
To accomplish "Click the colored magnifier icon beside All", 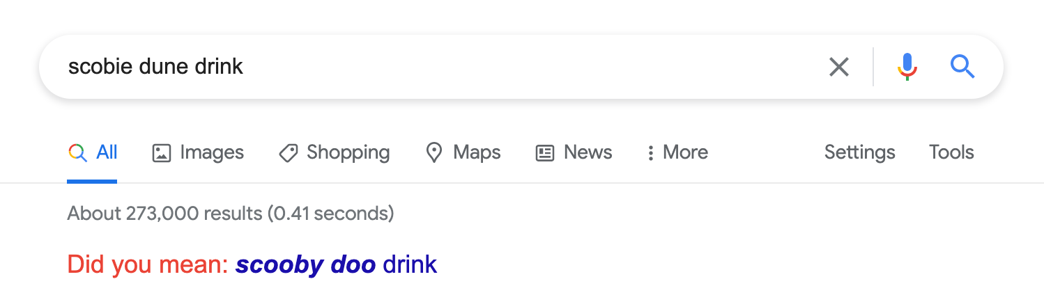I will (77, 153).
